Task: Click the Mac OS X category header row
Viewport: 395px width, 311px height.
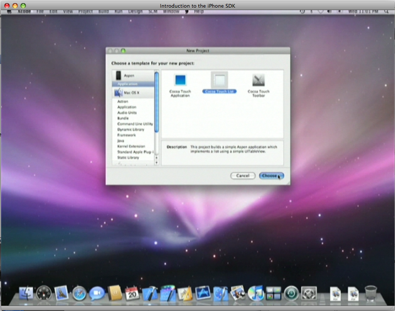Action: click(x=133, y=93)
